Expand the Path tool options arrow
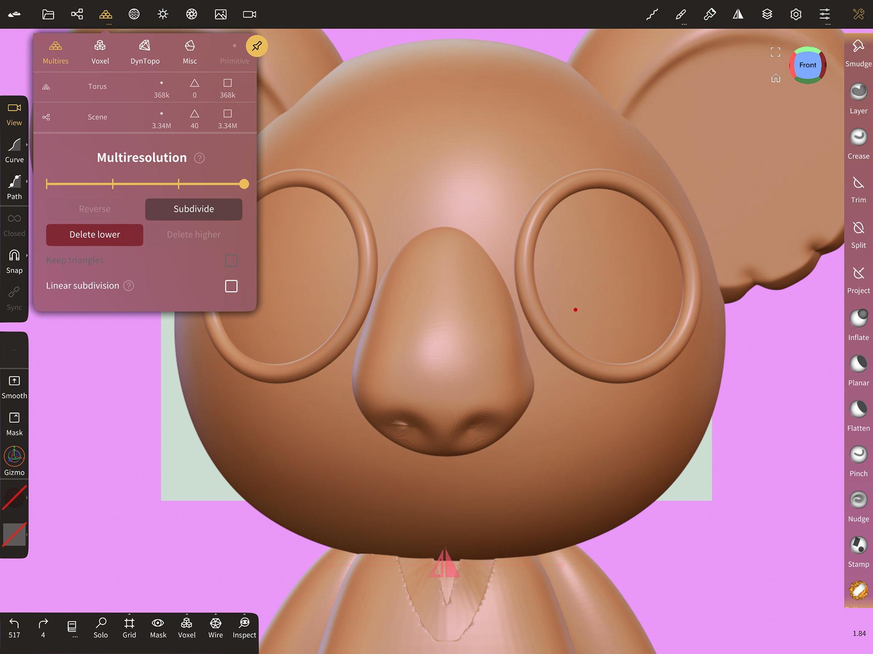Screen dimensions: 873x654 pos(27,182)
